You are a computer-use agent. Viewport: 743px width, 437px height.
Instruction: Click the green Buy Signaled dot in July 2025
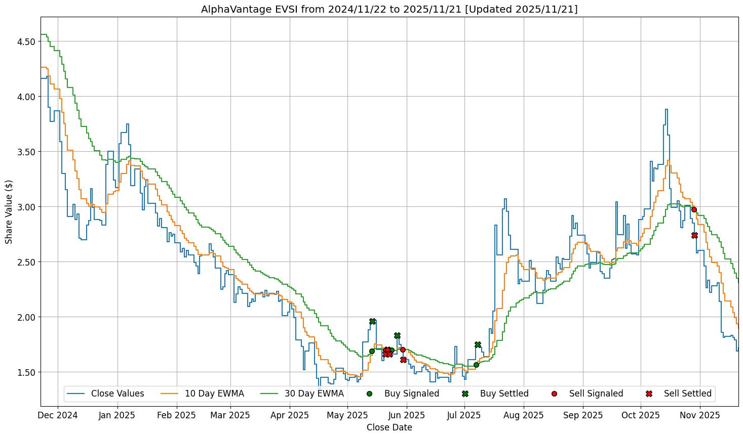pos(476,365)
